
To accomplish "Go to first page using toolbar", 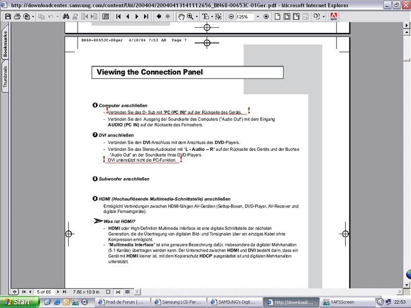I will pyautogui.click(x=118, y=16).
